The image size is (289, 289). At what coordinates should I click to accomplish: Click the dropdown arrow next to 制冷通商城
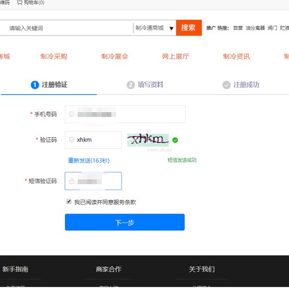tap(171, 29)
